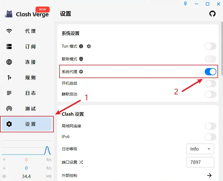The image size is (223, 181).
Task: Pin the window with the pushpin icon
Action: (x=185, y=4)
